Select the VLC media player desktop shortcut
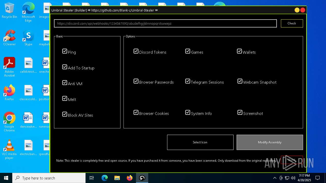Image resolution: width=326 pixels, height=183 pixels. pos(9,149)
